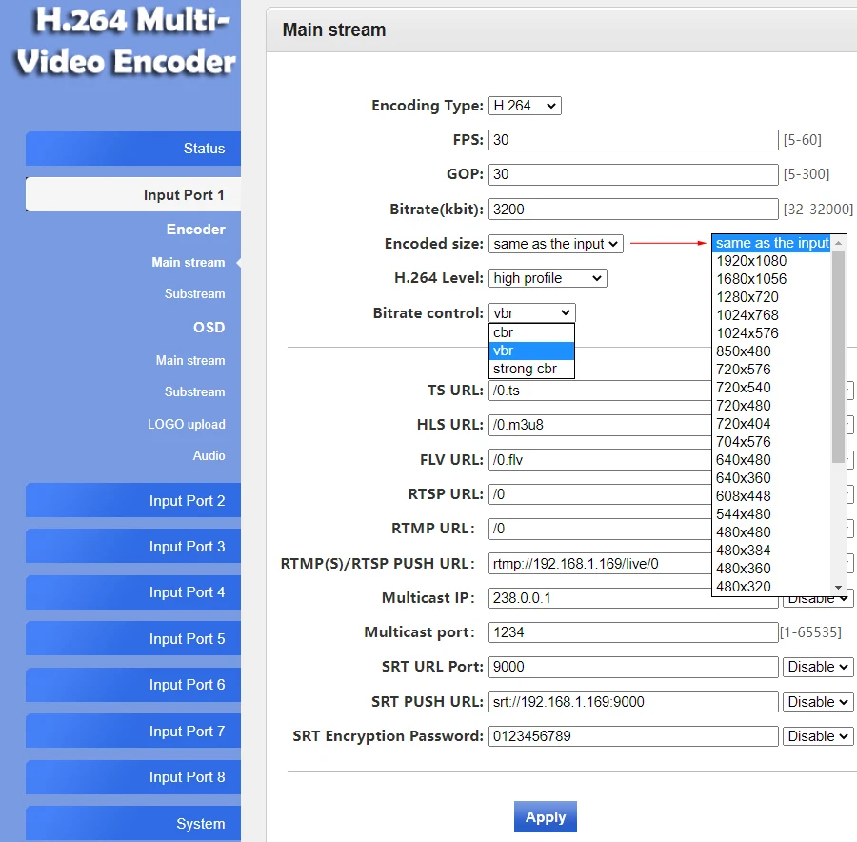Viewport: 857px width, 842px height.
Task: Select 480x320 encoded size
Action: 771,586
